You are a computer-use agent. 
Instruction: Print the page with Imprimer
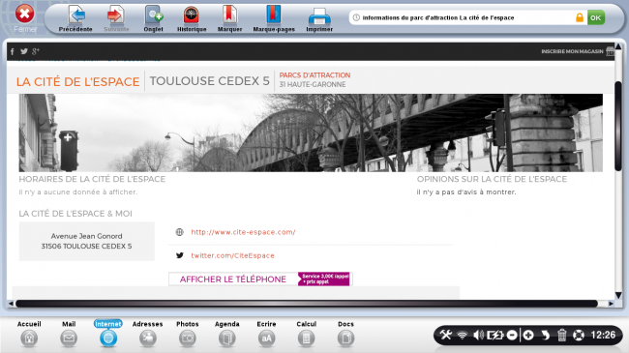(319, 18)
